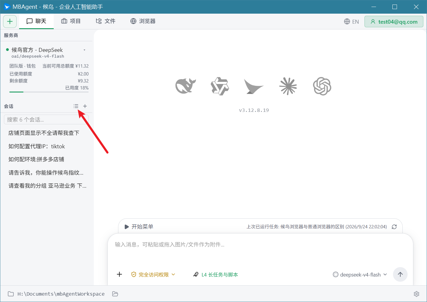The width and height of the screenshot is (427, 302).
Task: Select L4 长任务与脚本 mode
Action: (x=216, y=274)
